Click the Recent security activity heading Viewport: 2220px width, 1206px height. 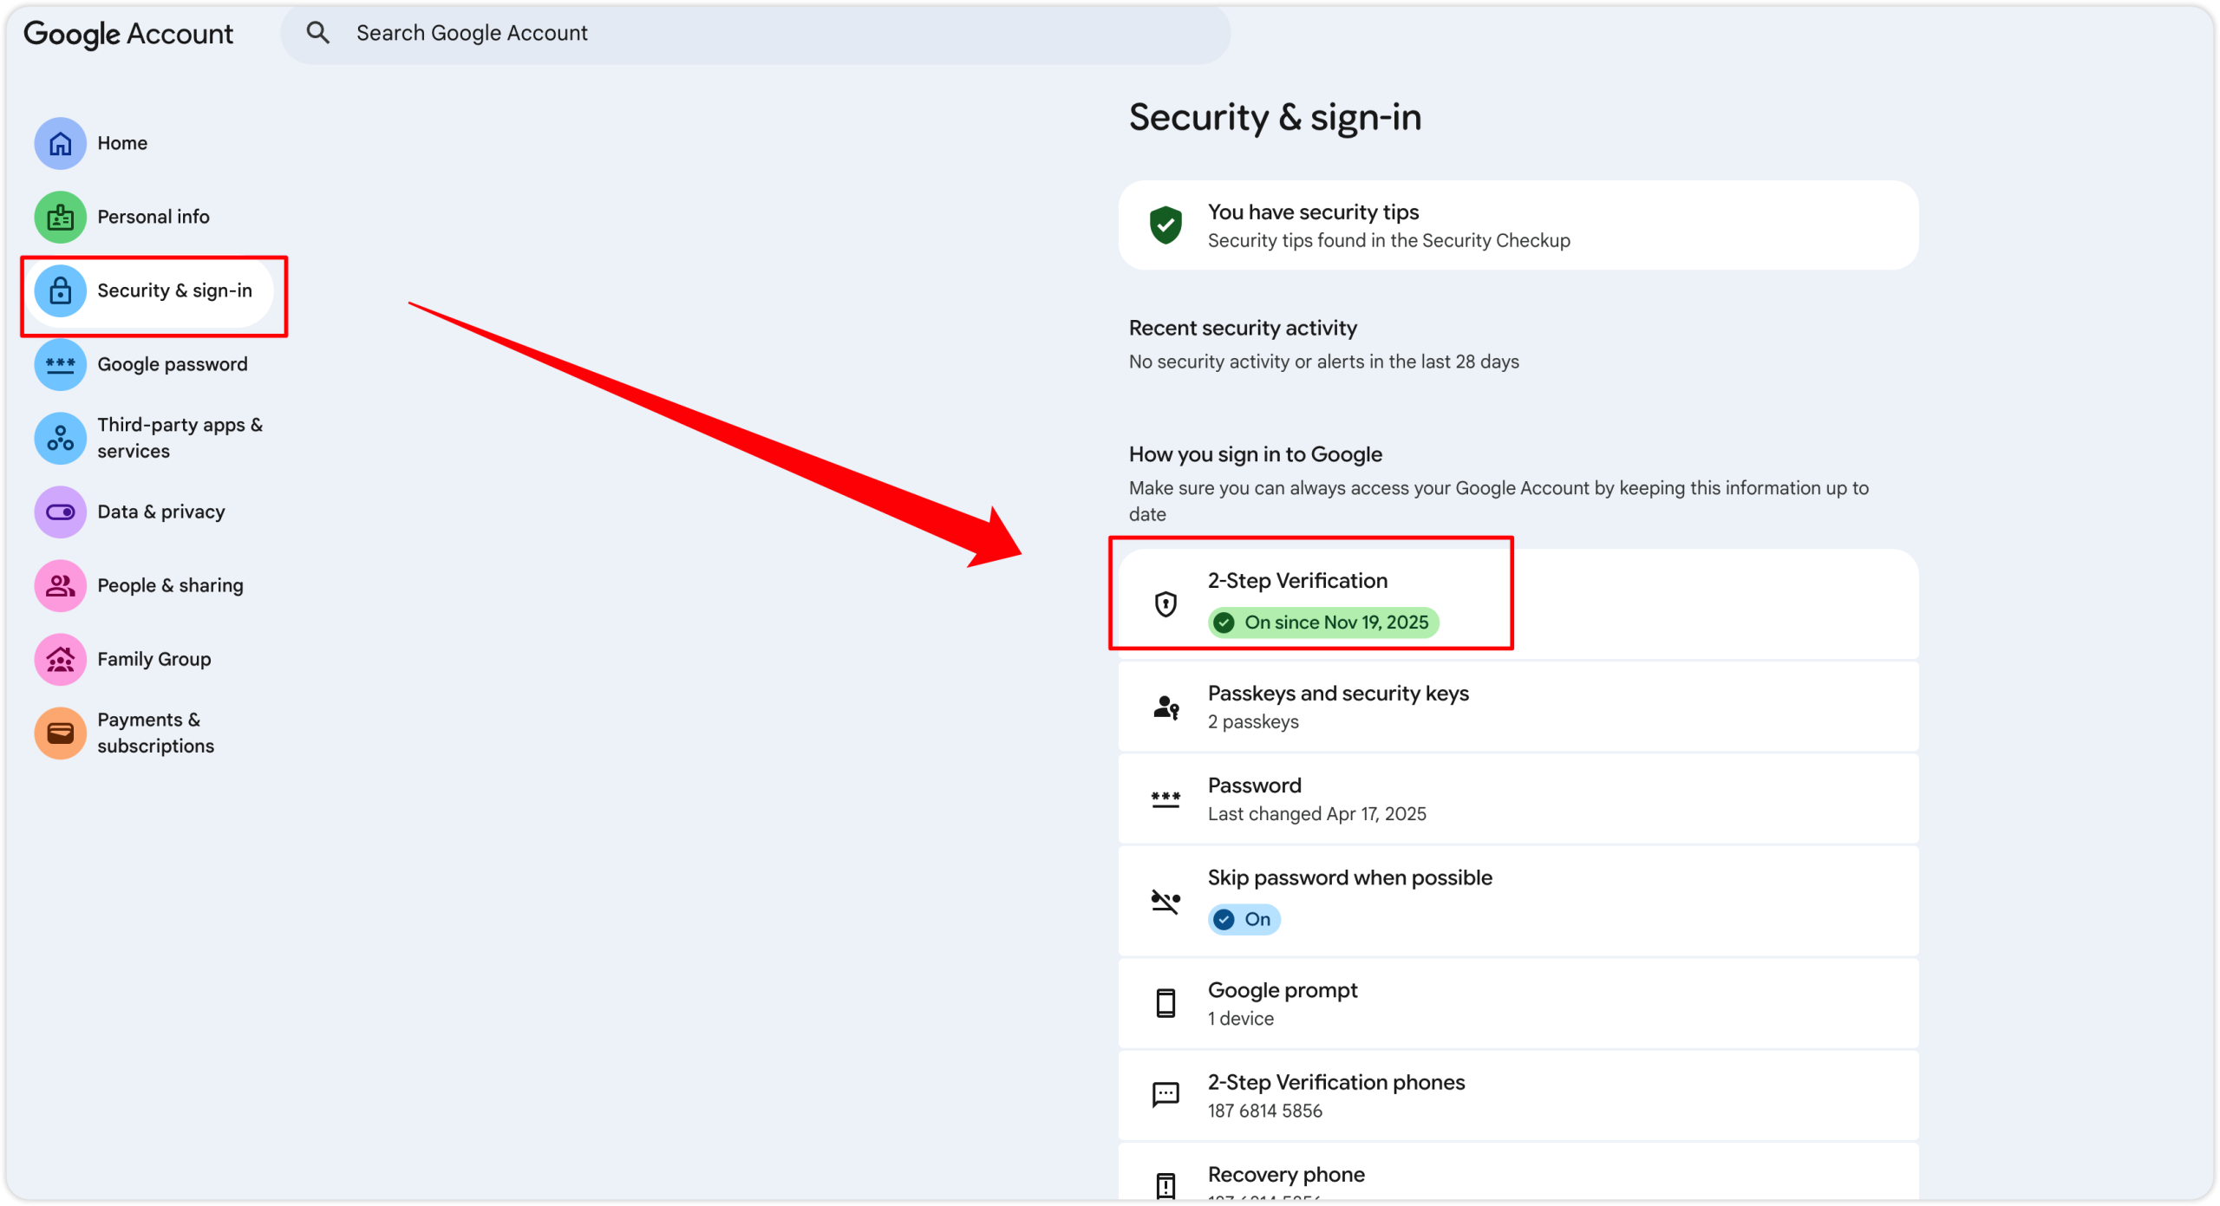1243,328
